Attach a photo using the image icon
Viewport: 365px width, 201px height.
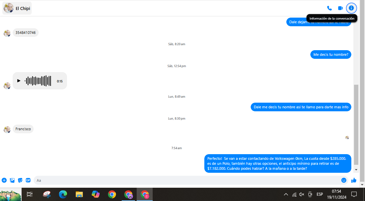12,180
